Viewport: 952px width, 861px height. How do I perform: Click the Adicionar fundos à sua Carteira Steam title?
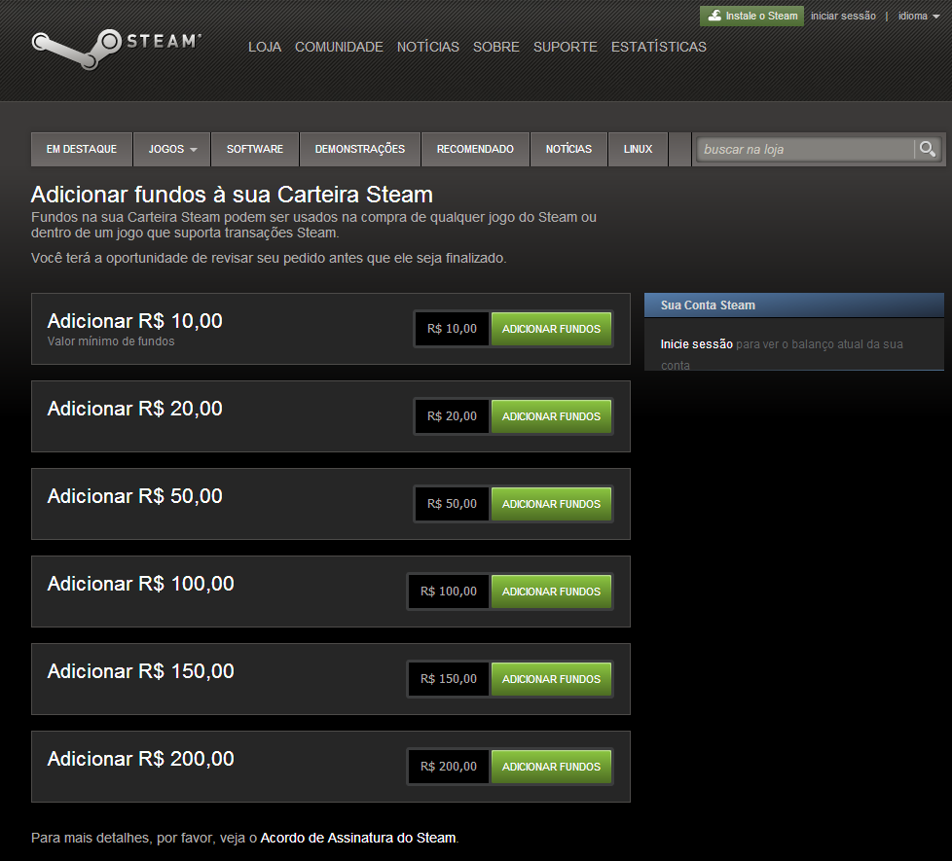(x=232, y=195)
